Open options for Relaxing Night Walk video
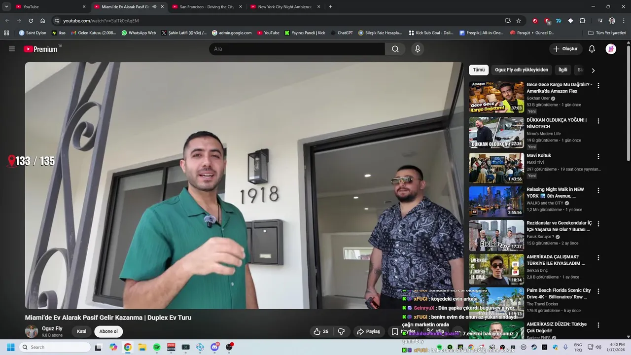Screen dimensions: 631x355 [598, 190]
